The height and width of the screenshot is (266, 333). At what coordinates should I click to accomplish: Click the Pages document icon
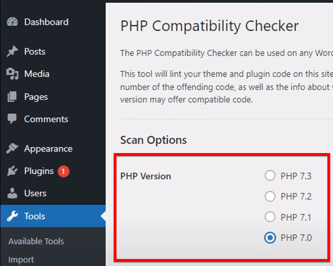tap(12, 97)
